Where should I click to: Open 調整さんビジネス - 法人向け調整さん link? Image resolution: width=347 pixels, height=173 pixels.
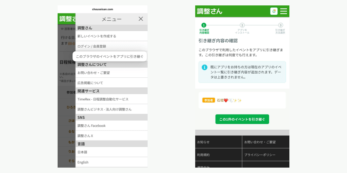[x=111, y=109]
